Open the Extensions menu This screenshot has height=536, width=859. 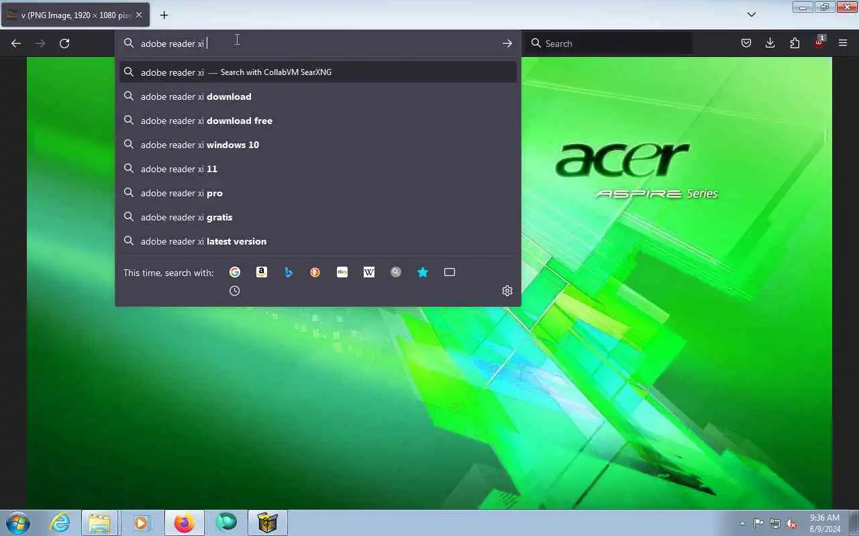(795, 44)
